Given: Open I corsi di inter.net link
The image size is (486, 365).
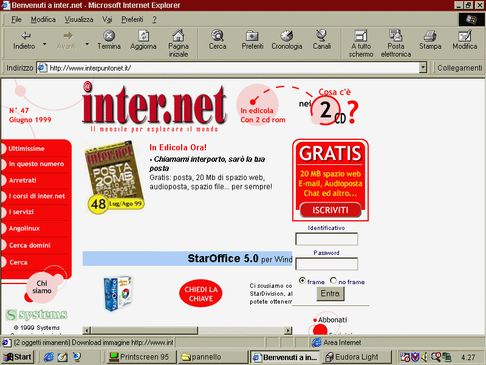Looking at the screenshot, I should pyautogui.click(x=37, y=196).
